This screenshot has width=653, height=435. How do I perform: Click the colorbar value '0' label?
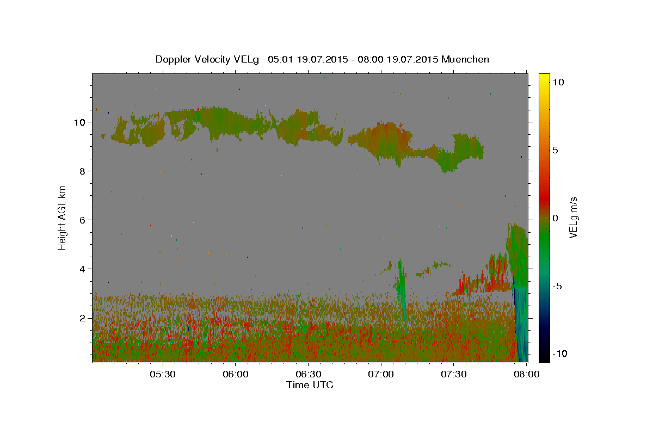click(556, 218)
